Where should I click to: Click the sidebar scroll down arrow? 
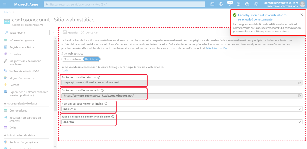pos(55,147)
